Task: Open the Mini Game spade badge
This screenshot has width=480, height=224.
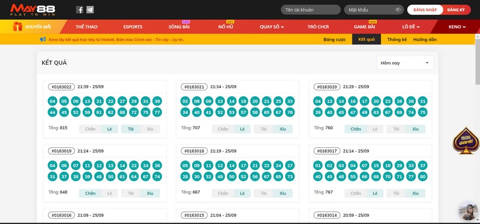Action: click(x=466, y=141)
